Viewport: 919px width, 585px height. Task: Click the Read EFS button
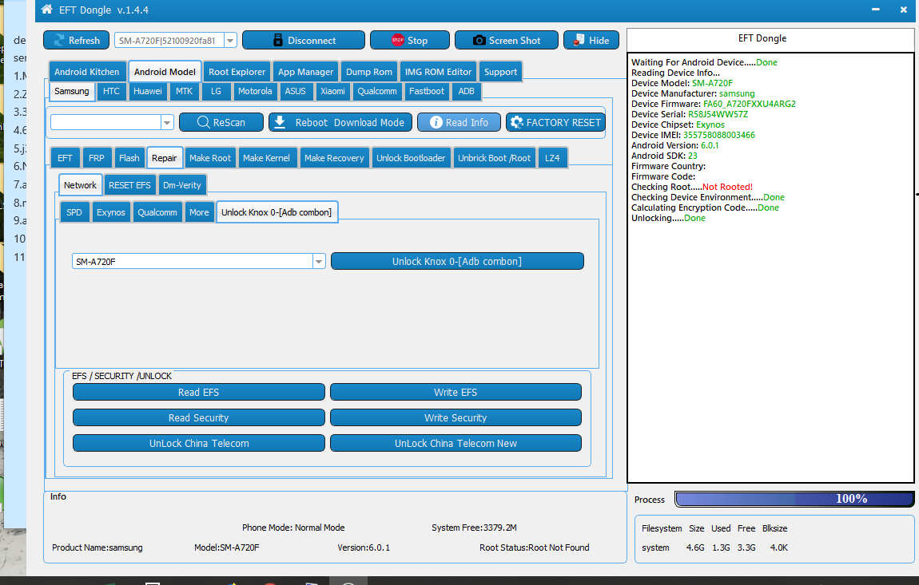pos(199,393)
